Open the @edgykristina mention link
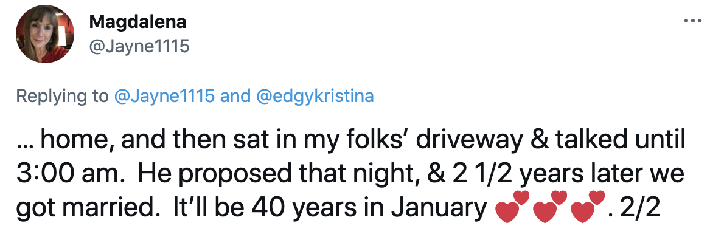This screenshot has height=237, width=724. (312, 96)
